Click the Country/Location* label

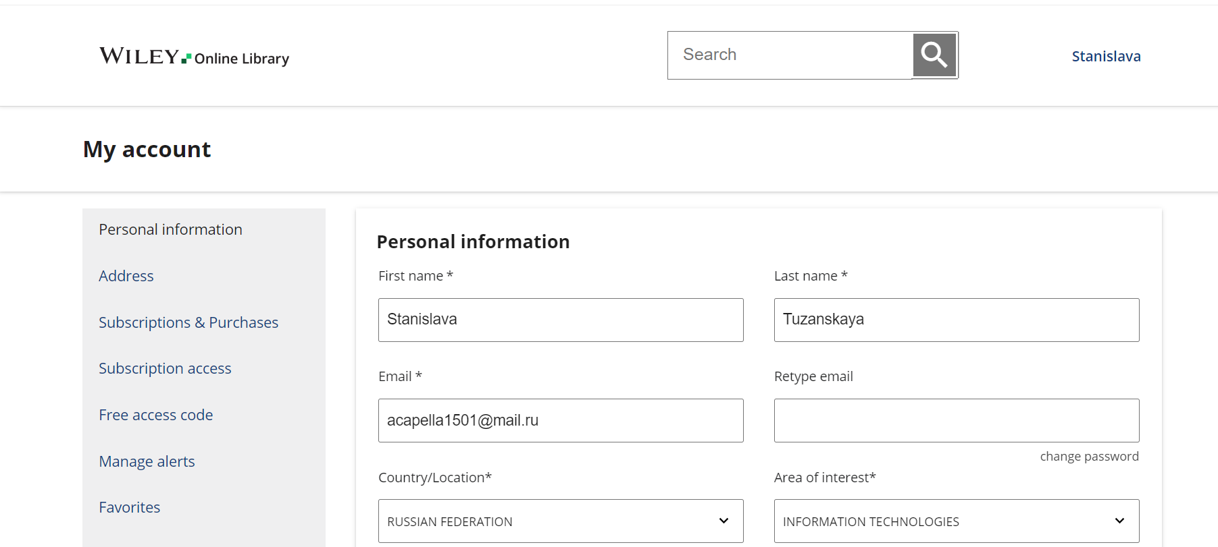[x=435, y=478]
